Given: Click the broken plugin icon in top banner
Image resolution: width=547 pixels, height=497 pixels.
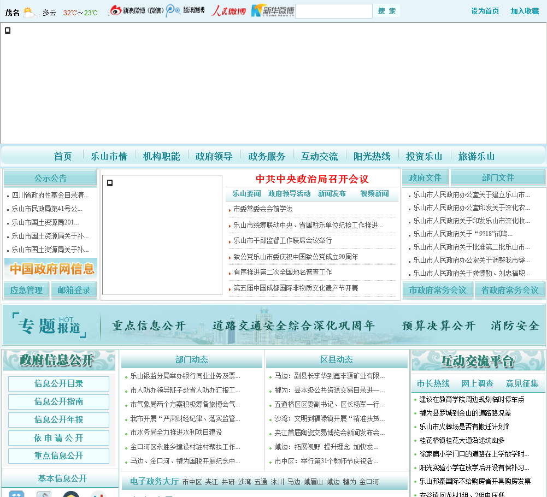Looking at the screenshot, I should point(8,31).
